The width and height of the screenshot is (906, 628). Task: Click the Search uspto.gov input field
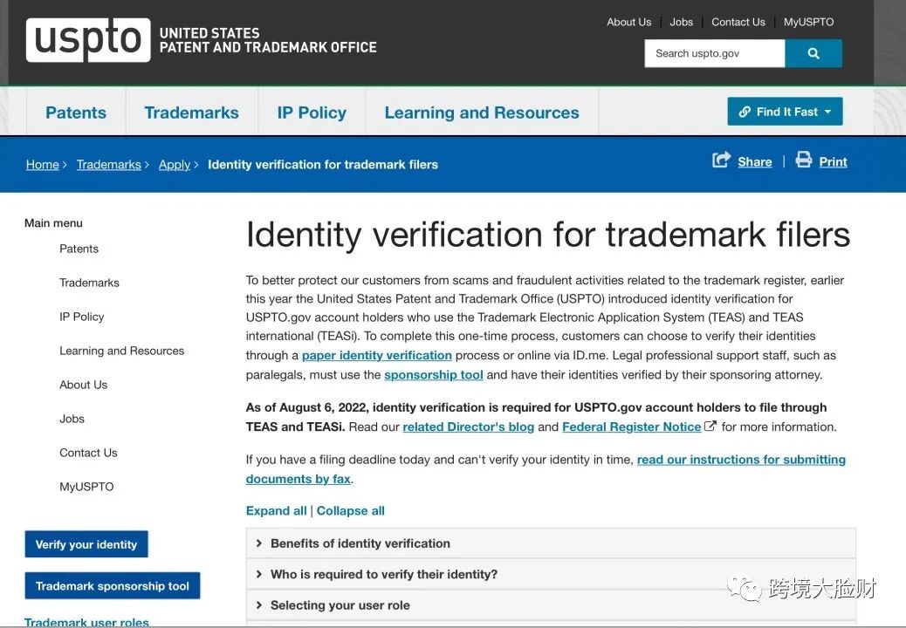714,53
